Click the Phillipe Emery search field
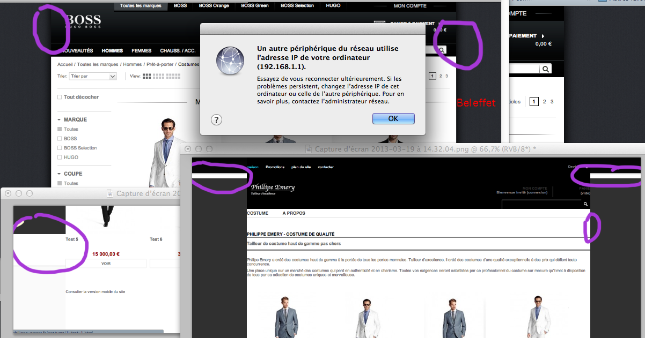Viewport: 645px width, 338px height. (542, 204)
